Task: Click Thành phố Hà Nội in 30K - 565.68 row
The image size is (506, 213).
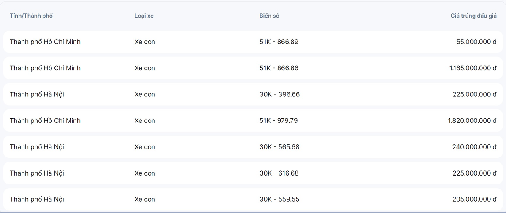Action: pyautogui.click(x=37, y=147)
